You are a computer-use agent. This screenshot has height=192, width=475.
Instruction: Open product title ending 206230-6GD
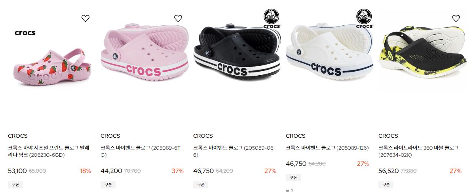pos(49,151)
